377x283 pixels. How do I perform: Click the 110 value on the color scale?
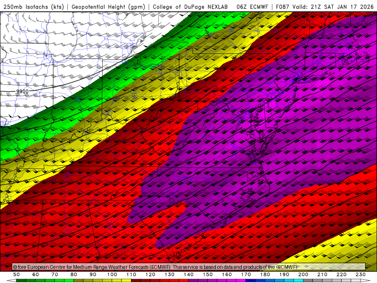coord(131,275)
